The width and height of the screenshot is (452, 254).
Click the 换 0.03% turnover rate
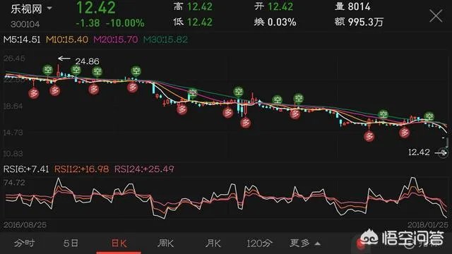coord(275,22)
